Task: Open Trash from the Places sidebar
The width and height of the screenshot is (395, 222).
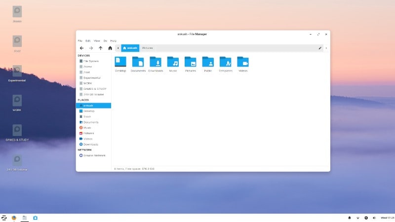Action: click(x=87, y=116)
